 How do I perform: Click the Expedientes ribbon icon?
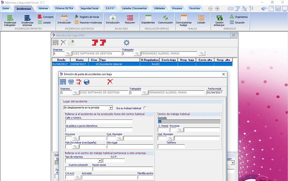(148, 20)
